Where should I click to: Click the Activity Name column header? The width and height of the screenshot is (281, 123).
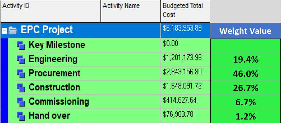131,11
